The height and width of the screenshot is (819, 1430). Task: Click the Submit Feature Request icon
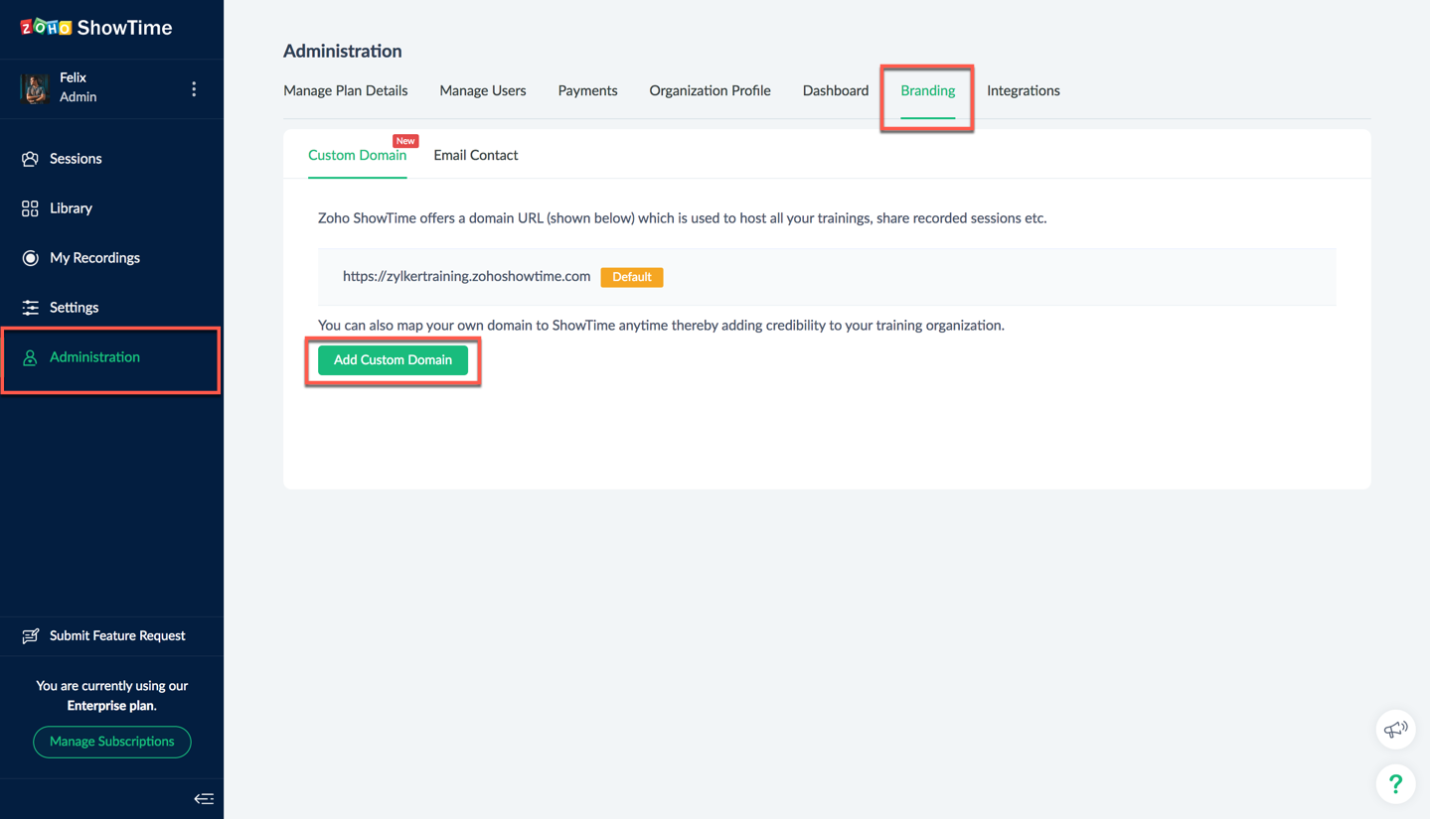tap(30, 635)
